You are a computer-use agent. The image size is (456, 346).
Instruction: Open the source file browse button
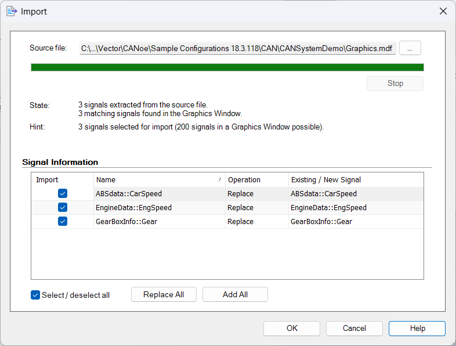(x=410, y=48)
